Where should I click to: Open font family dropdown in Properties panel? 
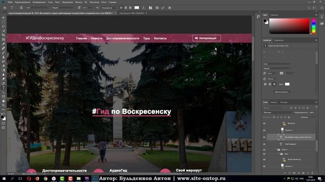coord(277,64)
